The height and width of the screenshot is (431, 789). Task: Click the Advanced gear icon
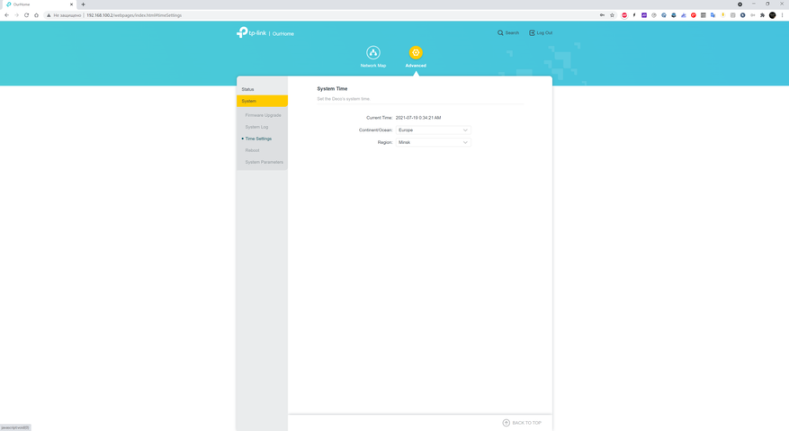click(416, 53)
